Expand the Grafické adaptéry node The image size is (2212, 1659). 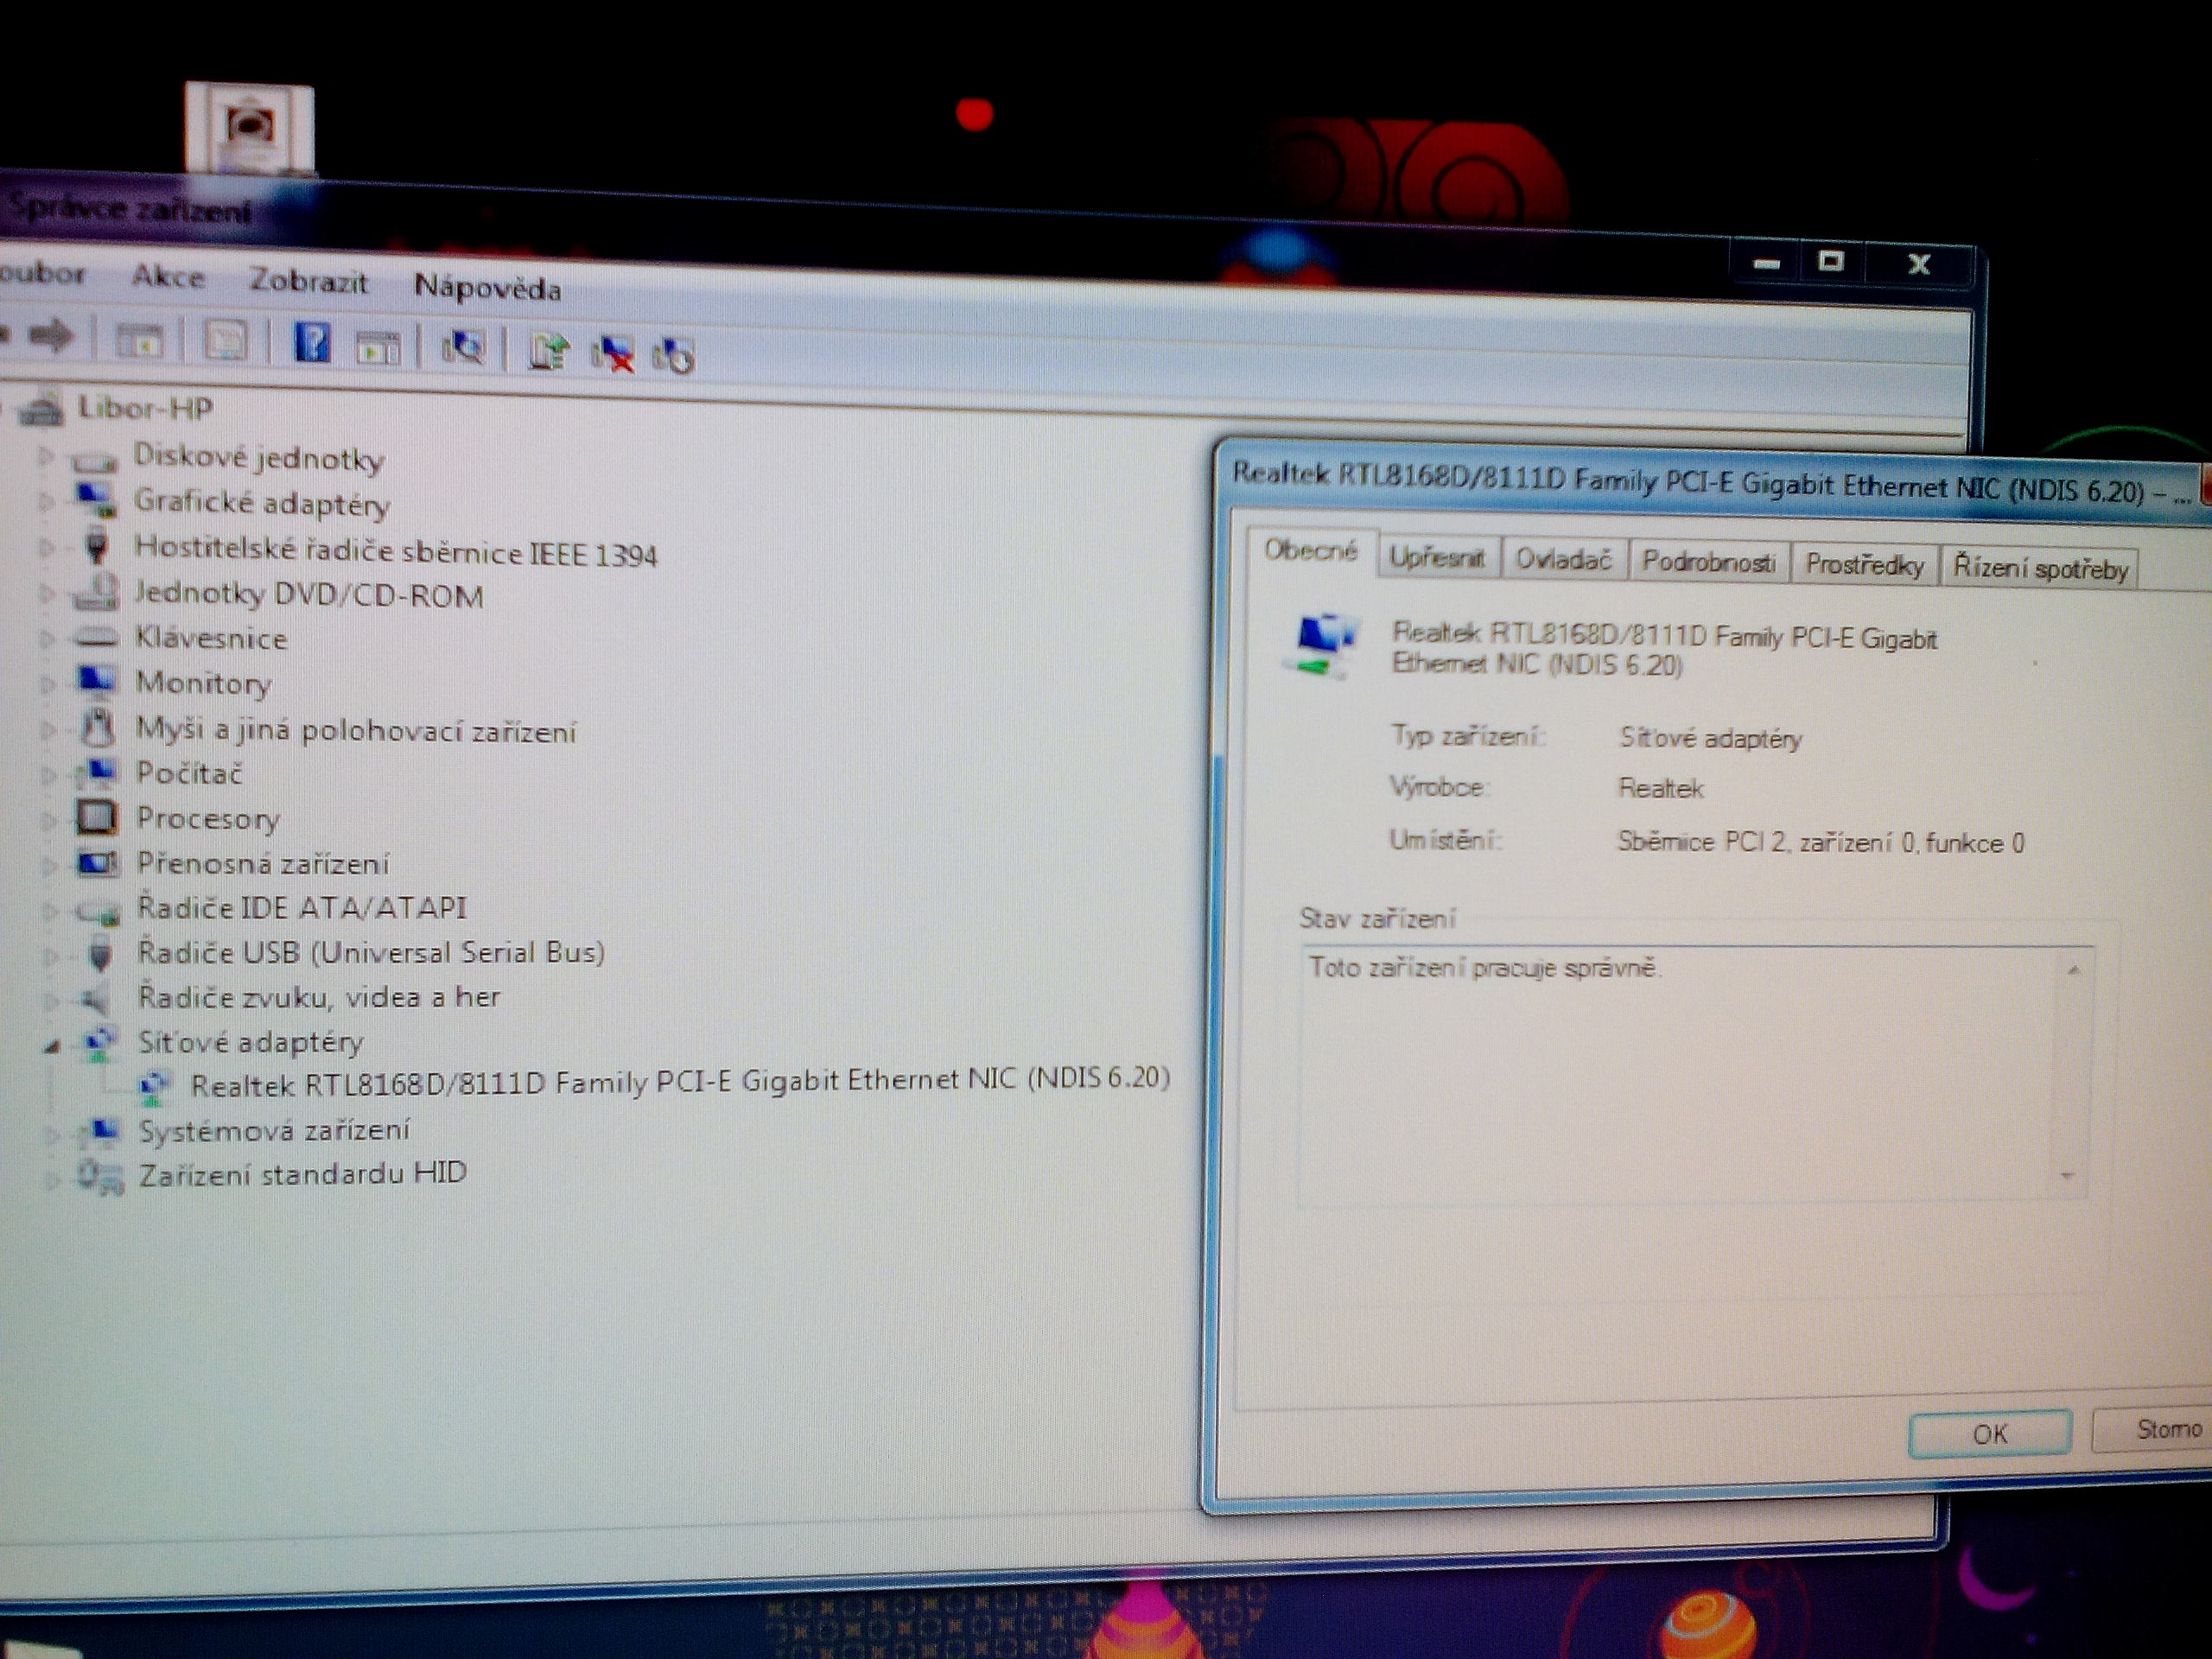(x=46, y=500)
